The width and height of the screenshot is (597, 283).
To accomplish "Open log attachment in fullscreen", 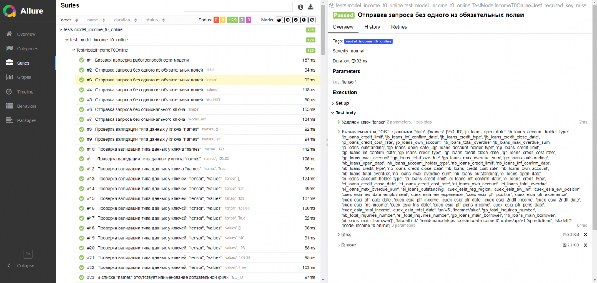I will click(585, 234).
